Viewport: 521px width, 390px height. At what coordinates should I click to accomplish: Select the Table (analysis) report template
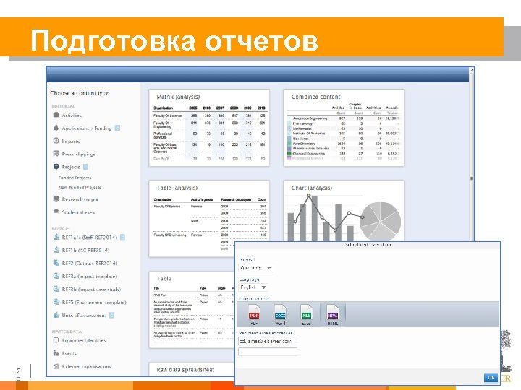click(209, 219)
